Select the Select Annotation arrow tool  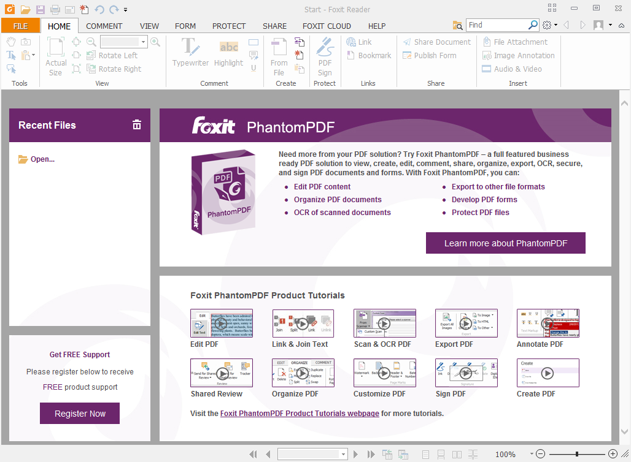coord(11,69)
